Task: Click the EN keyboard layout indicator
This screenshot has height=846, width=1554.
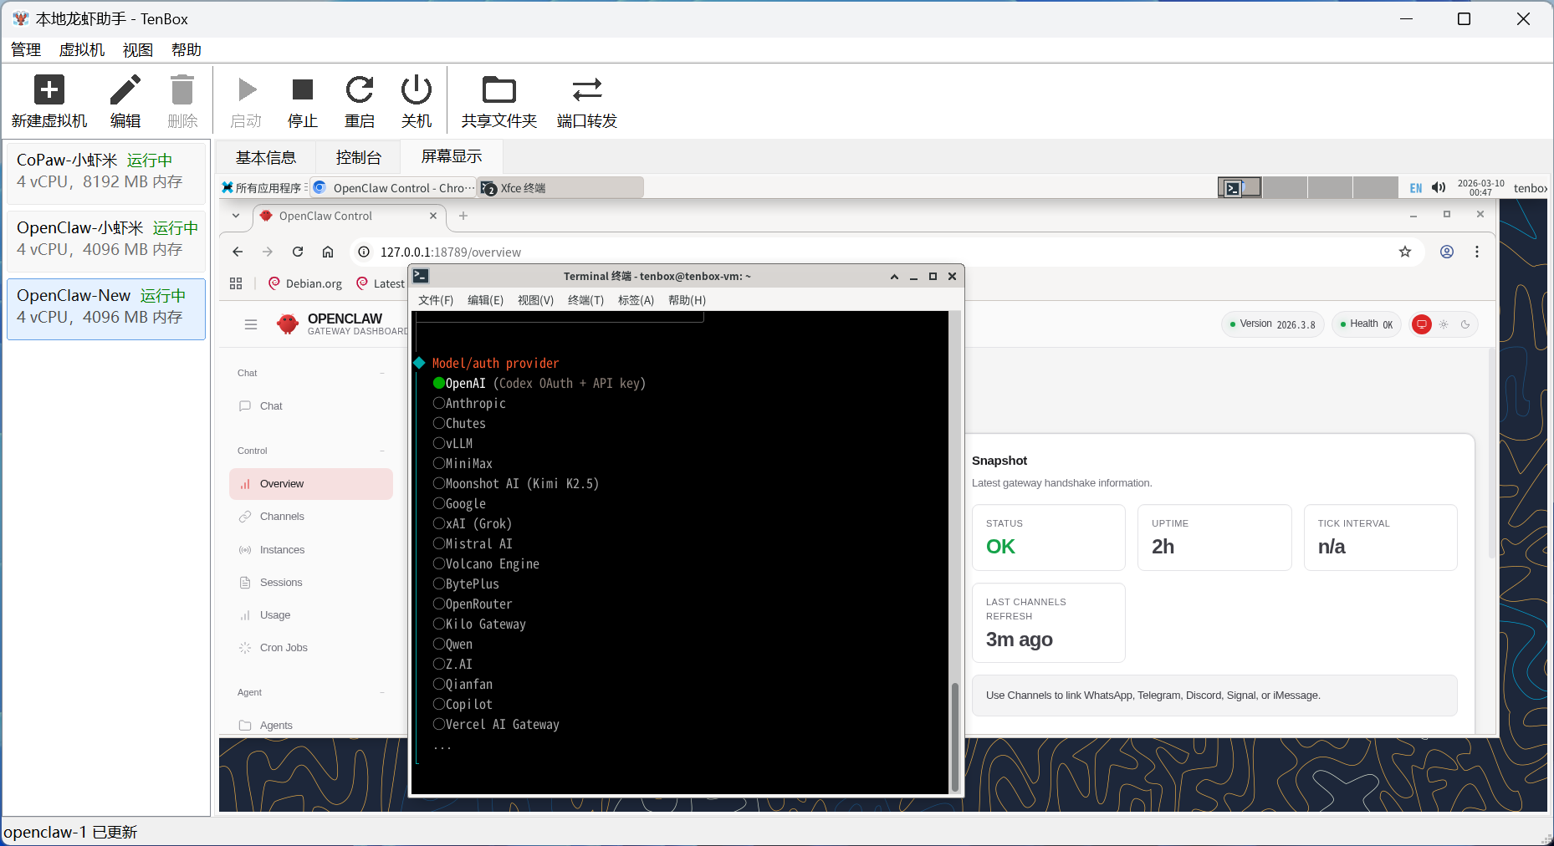Action: tap(1416, 188)
